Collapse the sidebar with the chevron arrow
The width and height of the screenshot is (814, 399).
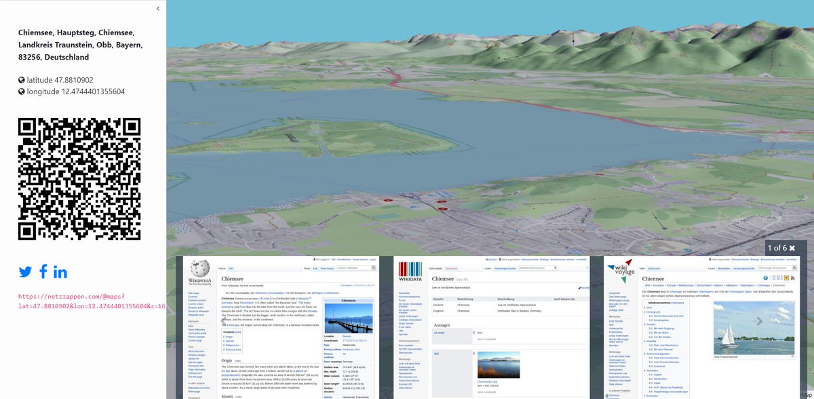pos(158,9)
